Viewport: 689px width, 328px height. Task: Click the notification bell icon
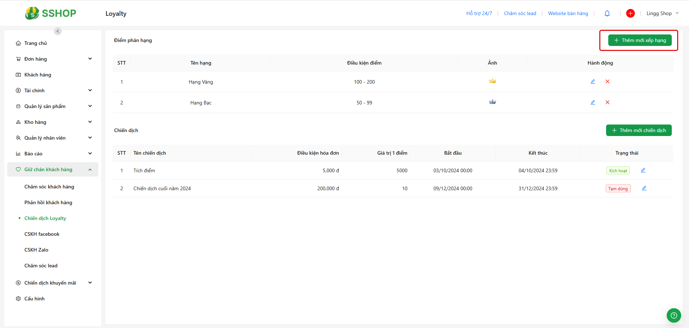pyautogui.click(x=607, y=14)
